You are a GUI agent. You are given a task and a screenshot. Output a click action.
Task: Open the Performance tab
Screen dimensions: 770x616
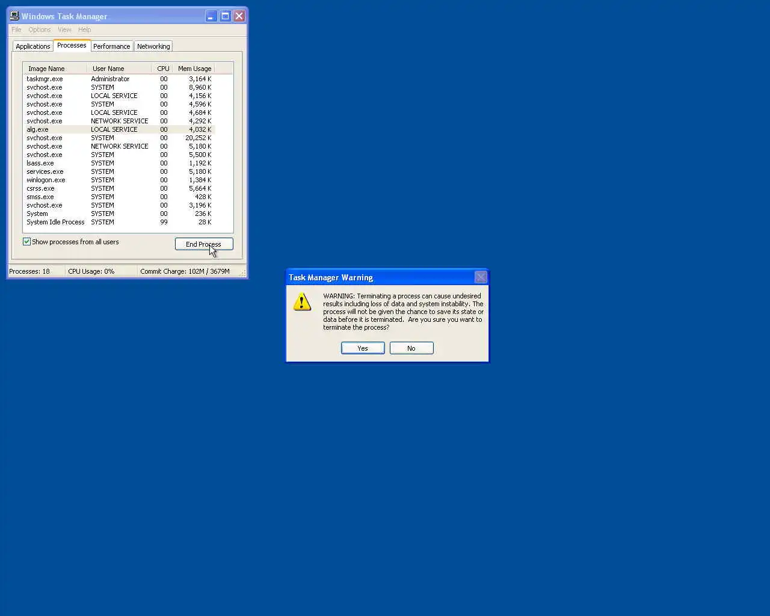click(x=111, y=46)
